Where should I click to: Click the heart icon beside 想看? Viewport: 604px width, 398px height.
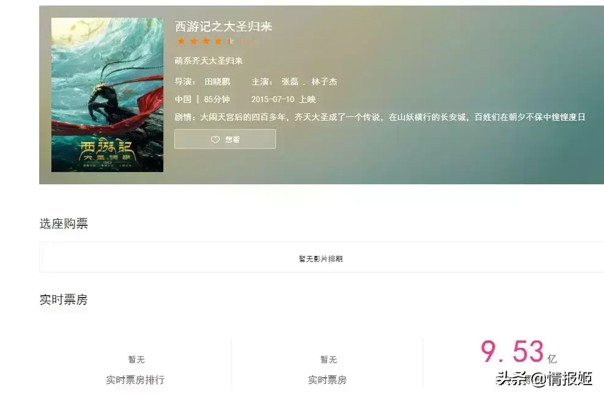click(215, 140)
